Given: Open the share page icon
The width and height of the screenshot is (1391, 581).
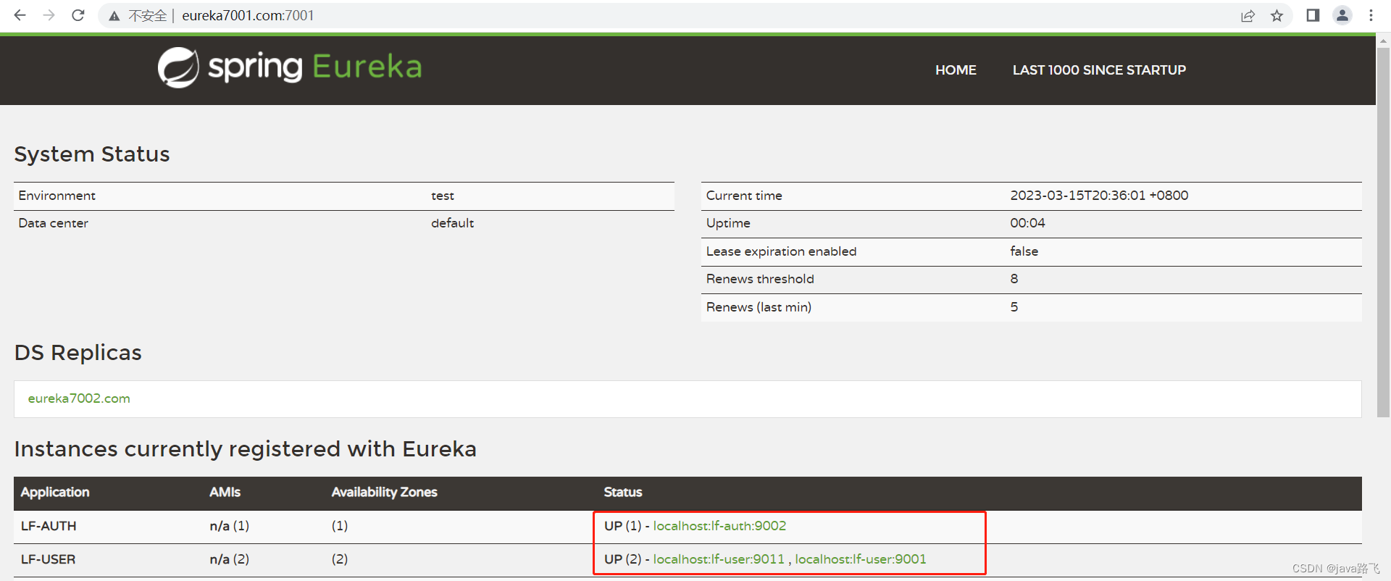Looking at the screenshot, I should tap(1248, 16).
